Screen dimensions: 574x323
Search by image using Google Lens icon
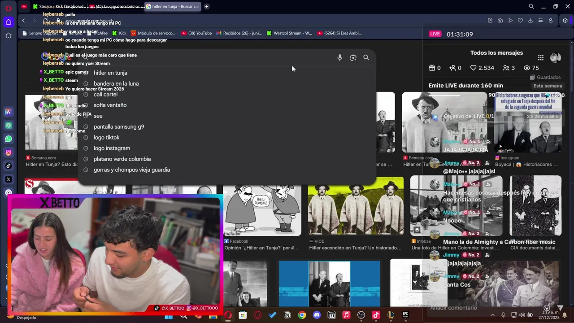pyautogui.click(x=353, y=57)
